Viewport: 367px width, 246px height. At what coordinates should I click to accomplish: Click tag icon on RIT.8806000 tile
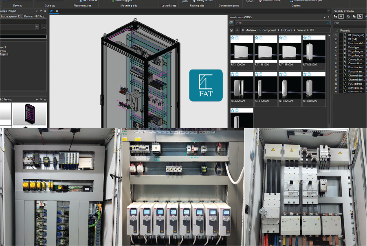click(x=285, y=74)
